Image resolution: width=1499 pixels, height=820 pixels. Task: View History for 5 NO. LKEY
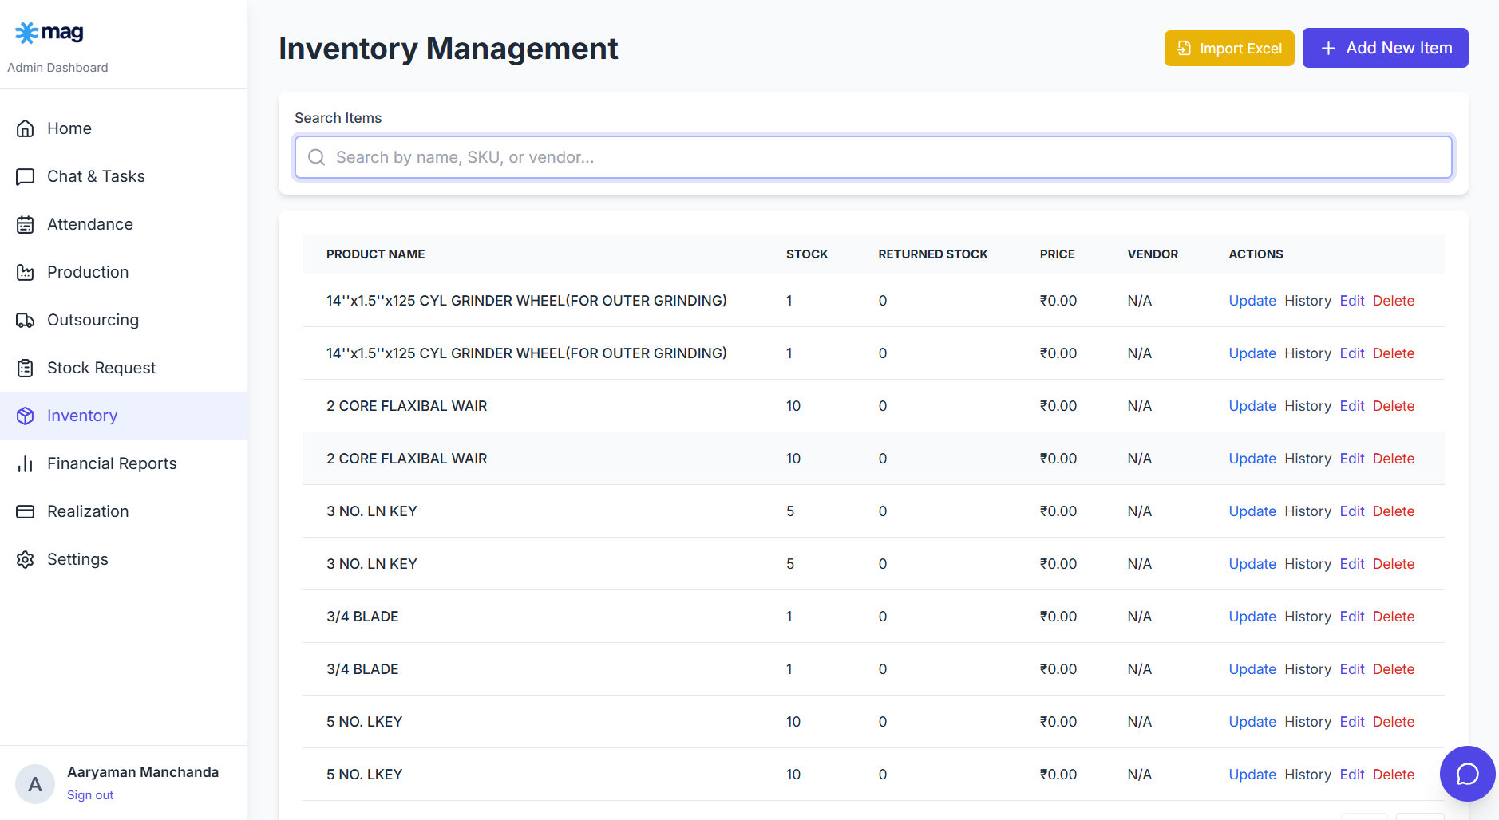click(1307, 721)
